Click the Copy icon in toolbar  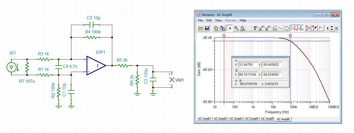pos(216,28)
